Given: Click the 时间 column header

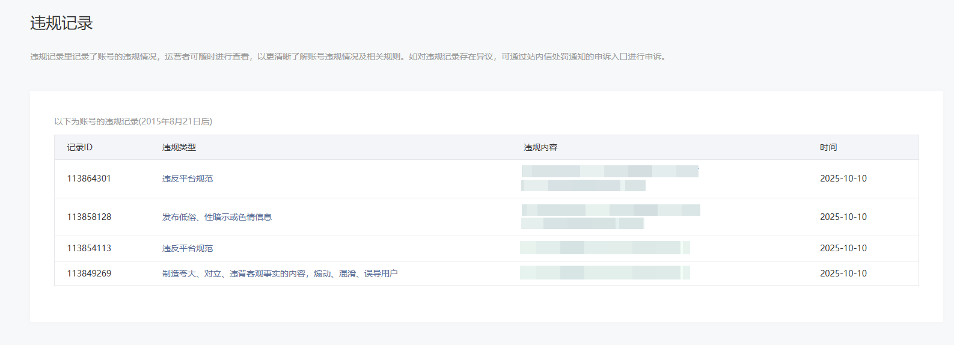Looking at the screenshot, I should 828,147.
